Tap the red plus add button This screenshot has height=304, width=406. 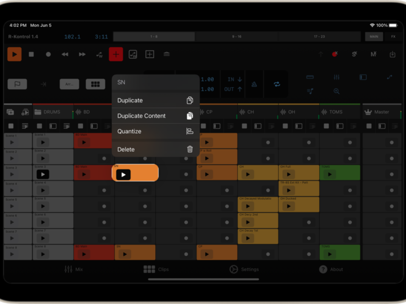click(x=116, y=54)
